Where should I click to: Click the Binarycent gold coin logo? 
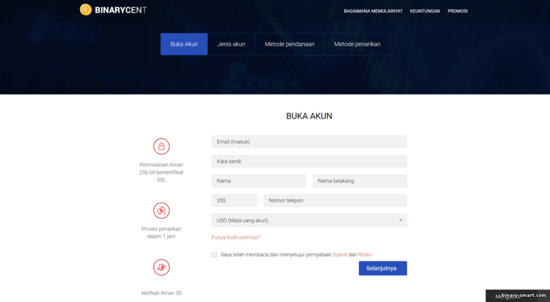[85, 10]
